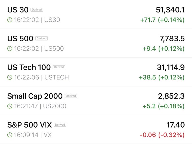
Task: Click the US 30 price 51,340.1
Action: [x=170, y=10]
